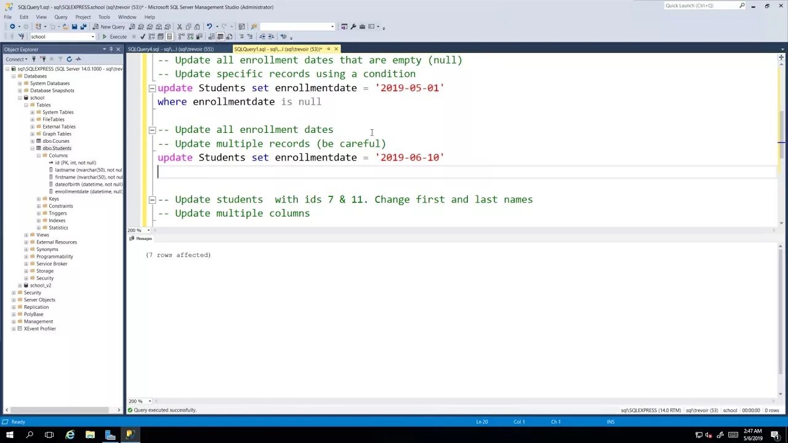Click the Undo arrow icon
788x443 pixels.
point(209,26)
